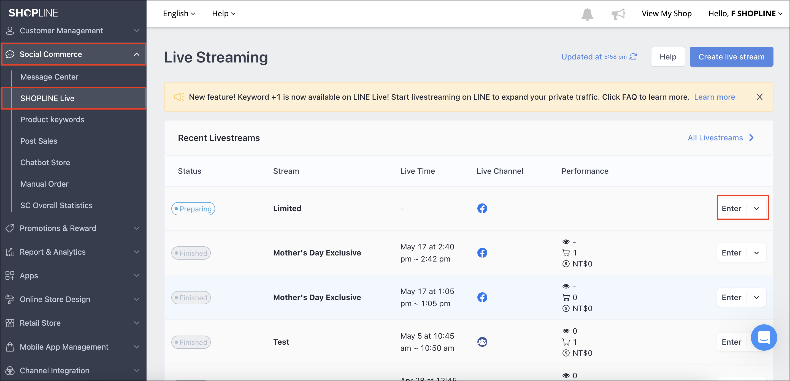Click the speaker icon in the announcement banner
Viewport: 790px width, 381px height.
[x=179, y=97]
